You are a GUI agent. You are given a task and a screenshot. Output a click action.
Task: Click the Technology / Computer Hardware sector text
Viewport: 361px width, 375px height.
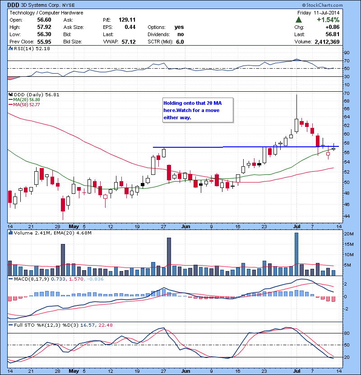pos(46,13)
